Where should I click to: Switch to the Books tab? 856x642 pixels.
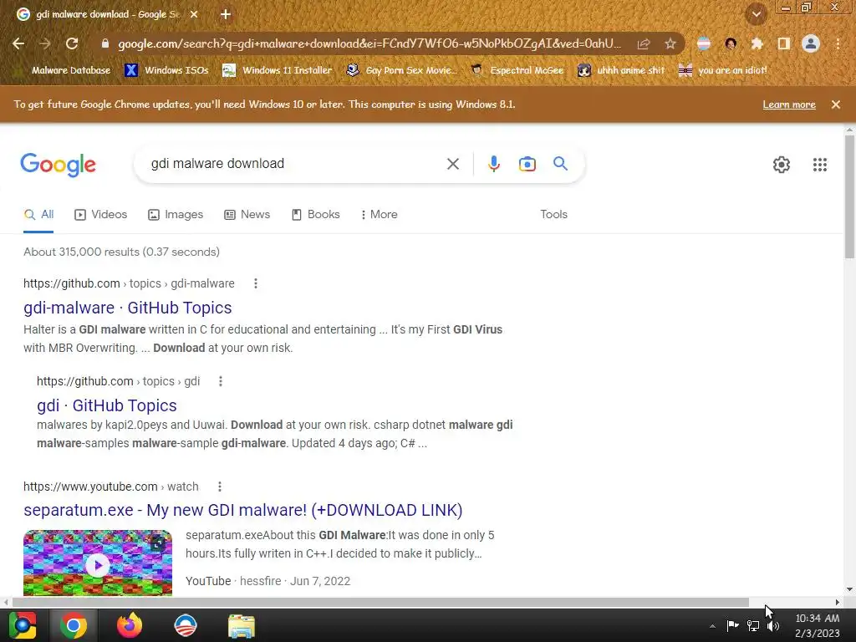315,215
